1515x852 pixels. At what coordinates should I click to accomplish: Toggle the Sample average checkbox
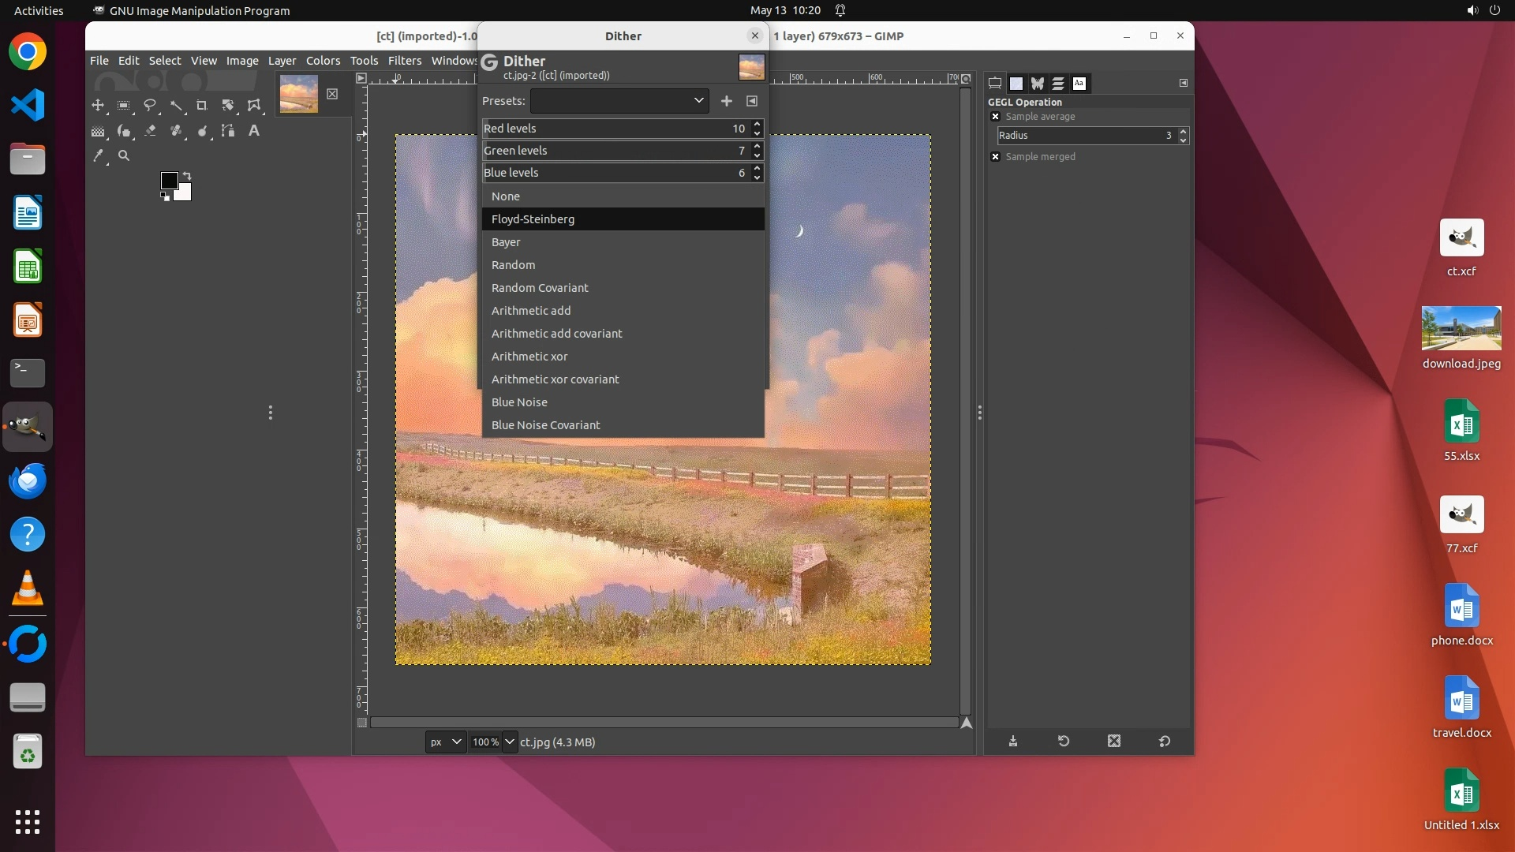996,117
